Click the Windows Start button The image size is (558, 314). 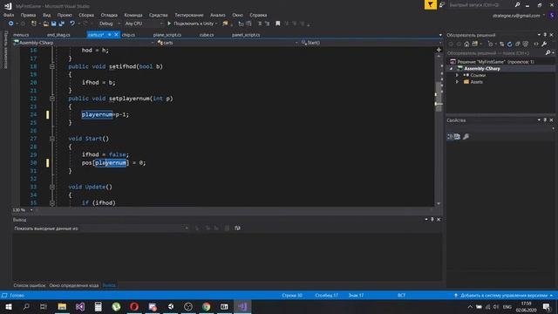coord(8,306)
